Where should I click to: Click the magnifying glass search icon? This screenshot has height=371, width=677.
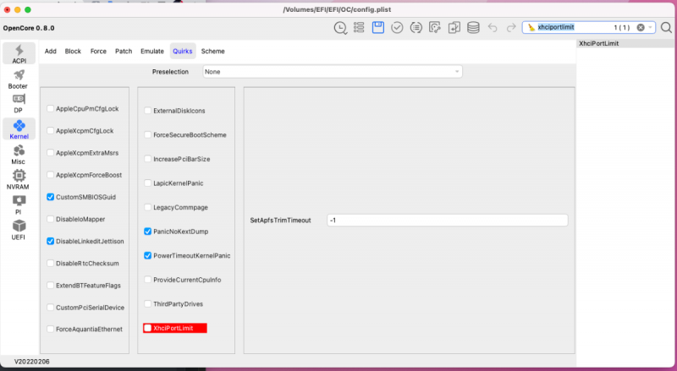666,28
